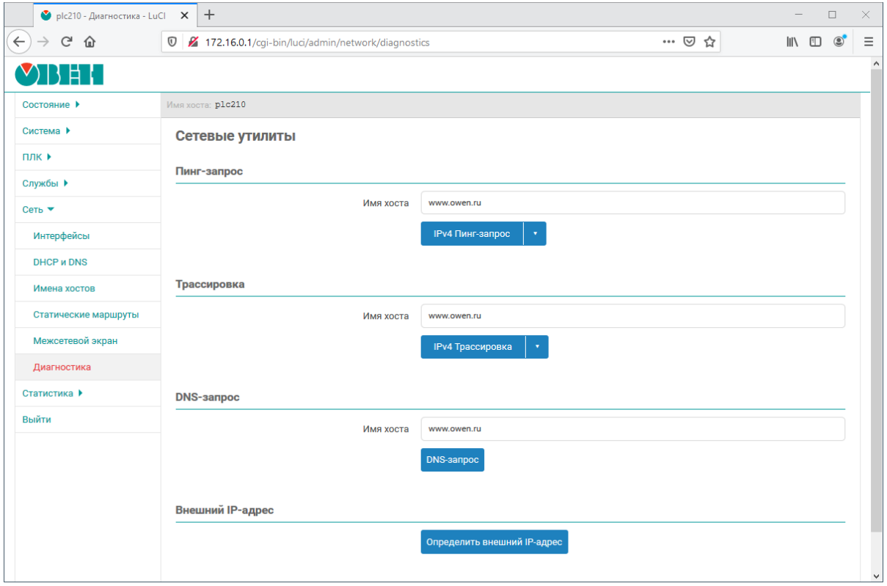Collapse the Сеть menu section
Image resolution: width=887 pixels, height=586 pixels.
click(x=38, y=210)
